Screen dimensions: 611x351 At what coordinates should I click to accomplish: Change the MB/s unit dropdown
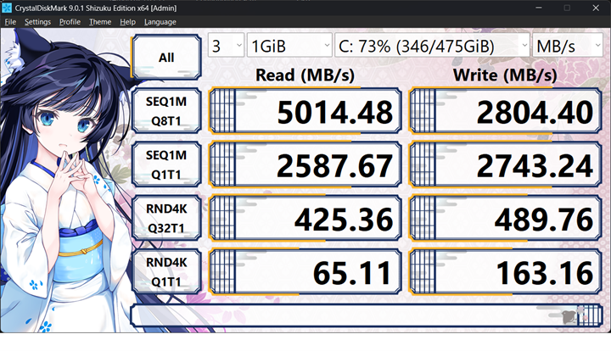coord(567,46)
